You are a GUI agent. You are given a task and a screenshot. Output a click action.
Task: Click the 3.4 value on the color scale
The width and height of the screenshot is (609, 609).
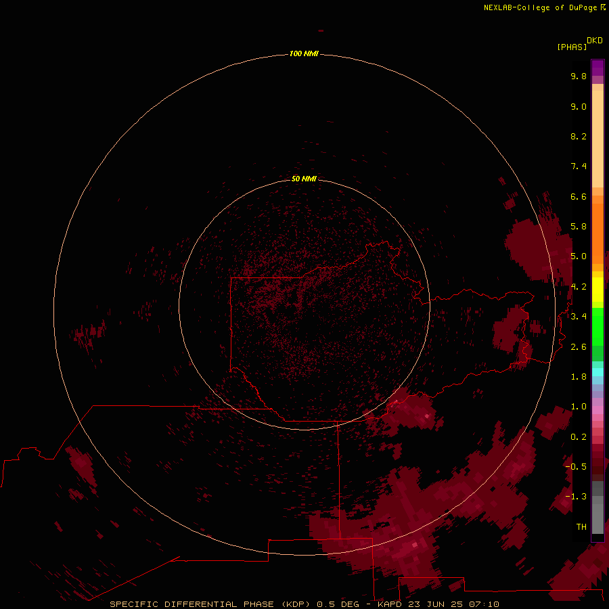tap(579, 317)
